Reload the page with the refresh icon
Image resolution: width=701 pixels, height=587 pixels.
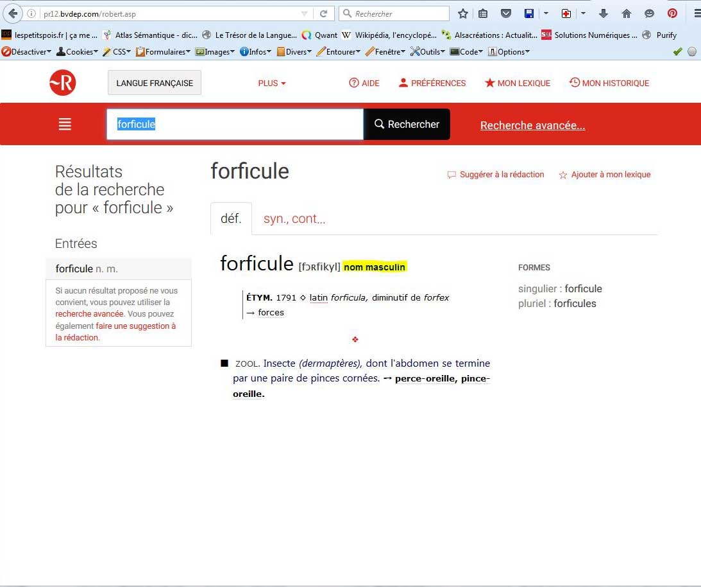point(324,13)
